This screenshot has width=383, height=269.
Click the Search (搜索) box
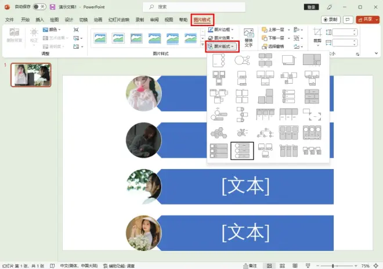click(x=194, y=7)
